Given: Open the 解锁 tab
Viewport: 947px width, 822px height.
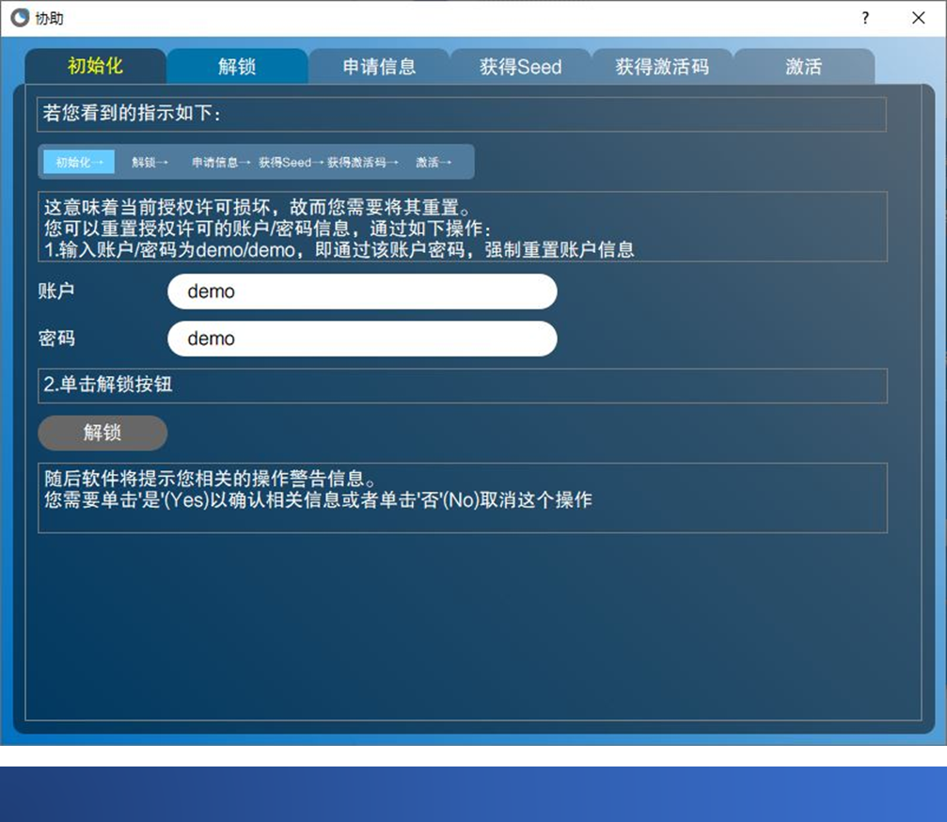Looking at the screenshot, I should click(237, 67).
